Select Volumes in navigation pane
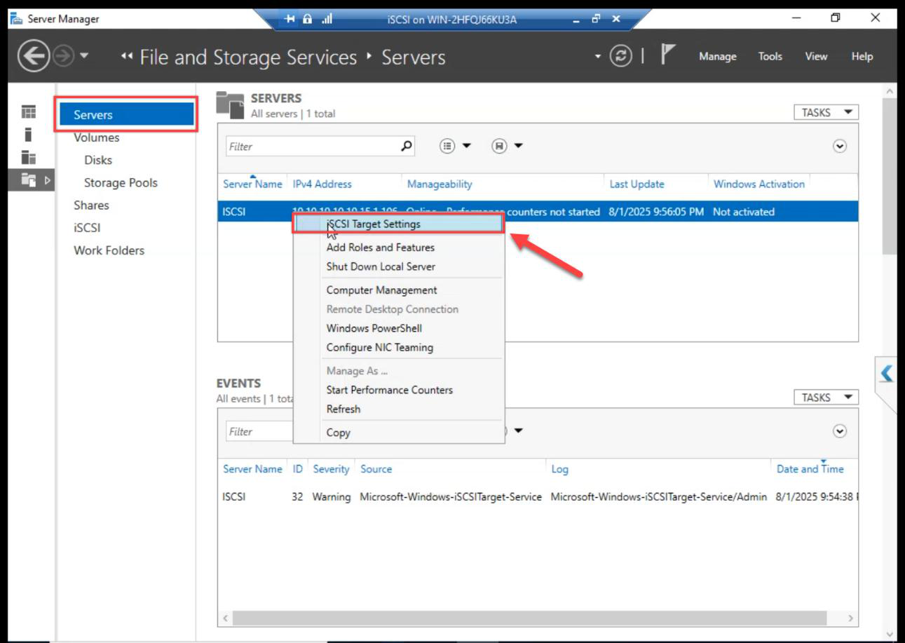 click(97, 137)
